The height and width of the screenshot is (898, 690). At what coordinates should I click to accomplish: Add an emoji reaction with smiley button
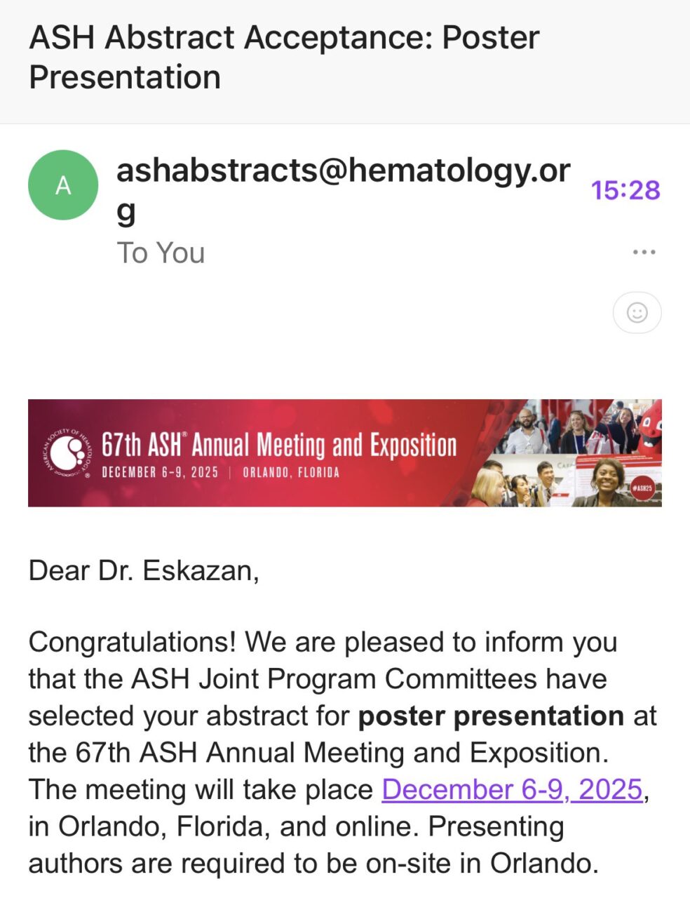[x=637, y=312]
